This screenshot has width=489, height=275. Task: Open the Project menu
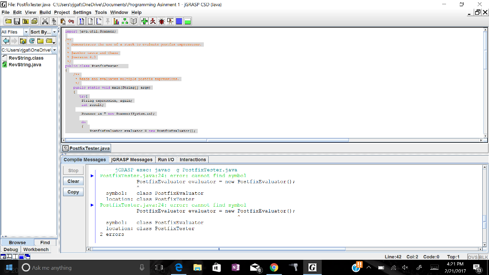[62, 12]
